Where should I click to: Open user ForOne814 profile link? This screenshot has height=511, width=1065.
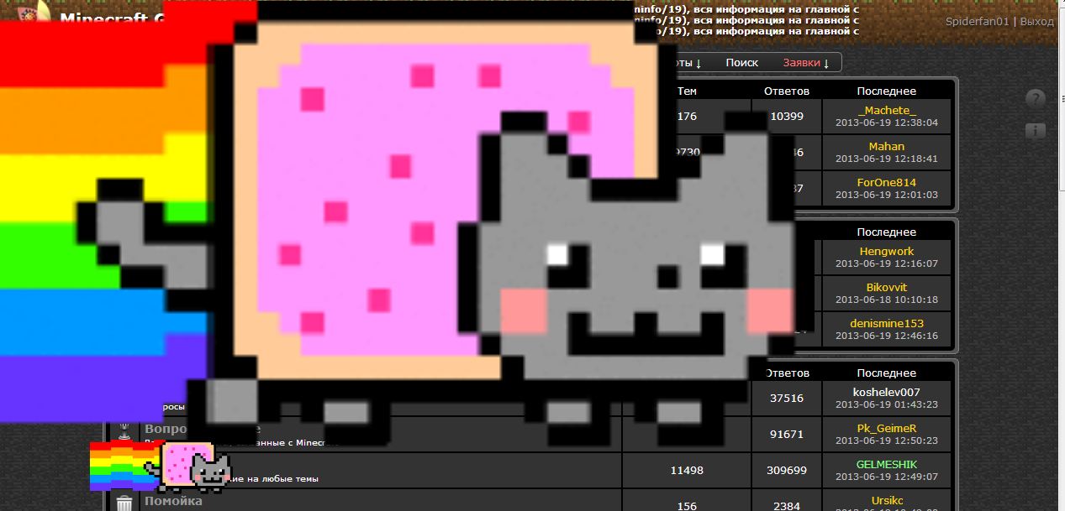click(x=887, y=182)
